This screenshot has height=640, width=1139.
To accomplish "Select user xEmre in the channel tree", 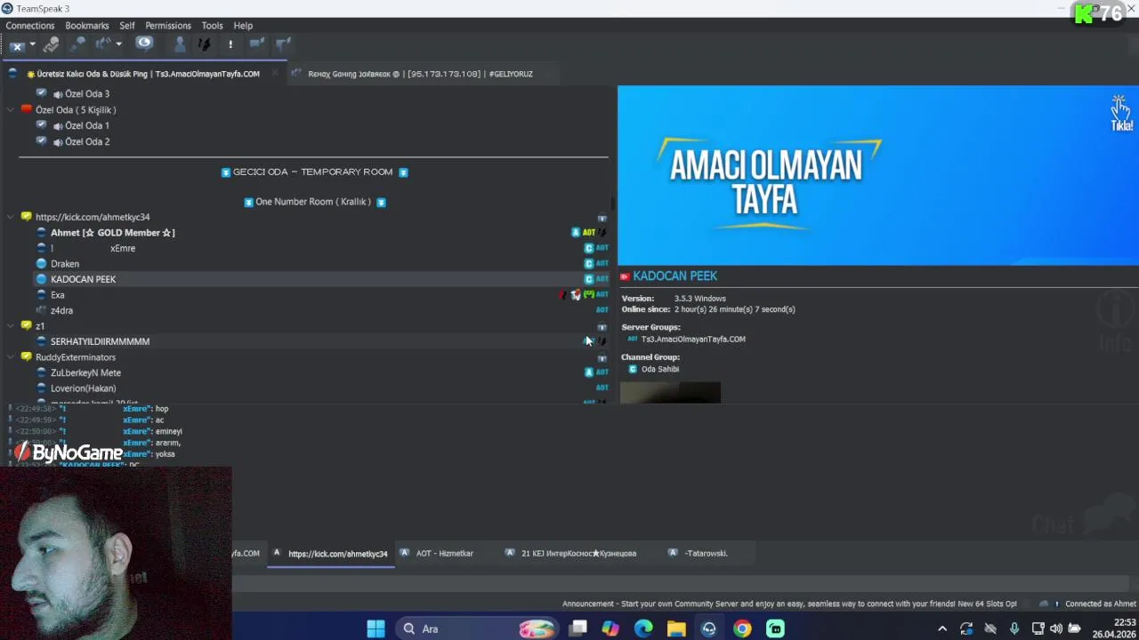I will point(123,249).
